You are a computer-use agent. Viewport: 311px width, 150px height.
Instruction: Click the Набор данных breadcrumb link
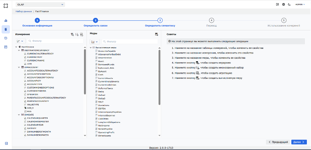(x=24, y=11)
